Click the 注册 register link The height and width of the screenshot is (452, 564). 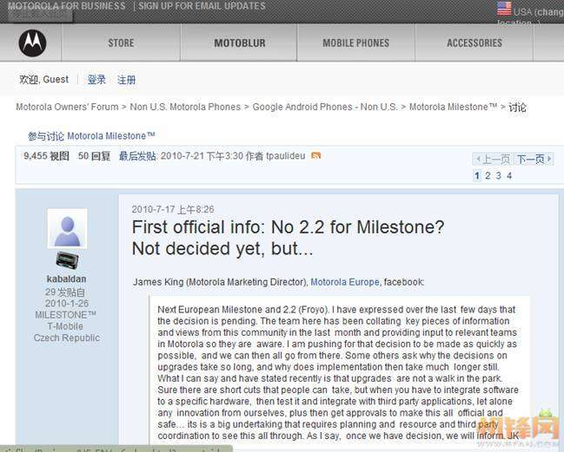pos(126,80)
